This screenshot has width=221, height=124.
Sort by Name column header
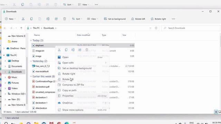coord(37,35)
